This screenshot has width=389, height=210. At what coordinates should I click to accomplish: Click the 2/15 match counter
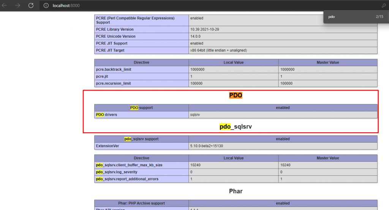click(380, 17)
